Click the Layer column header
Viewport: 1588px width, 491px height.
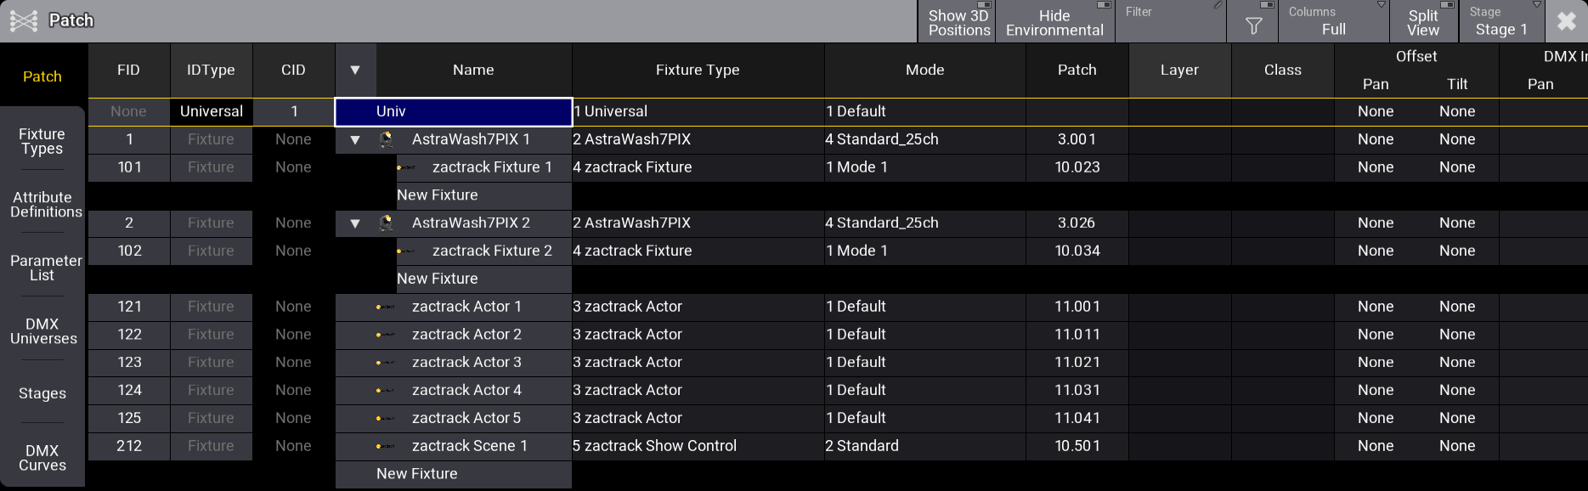coord(1180,70)
